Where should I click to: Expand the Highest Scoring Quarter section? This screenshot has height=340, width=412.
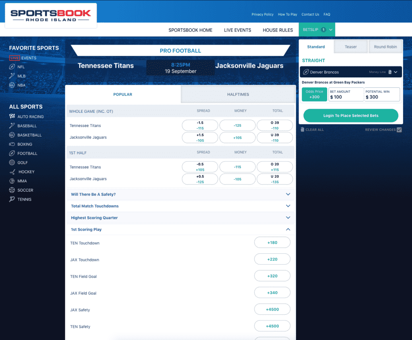181,218
